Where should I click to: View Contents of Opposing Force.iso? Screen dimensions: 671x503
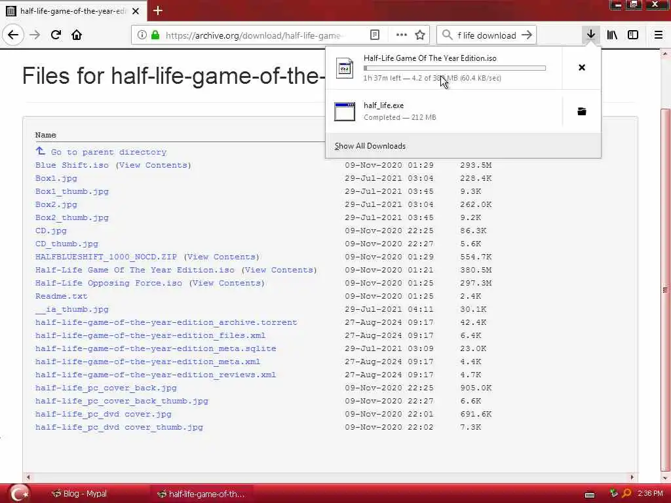pyautogui.click(x=226, y=283)
